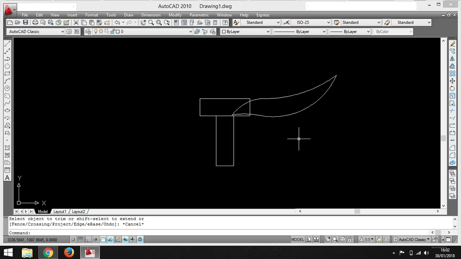Viewport: 461px width, 259px height.
Task: Switch to the Layout2 tab
Action: tap(79, 211)
